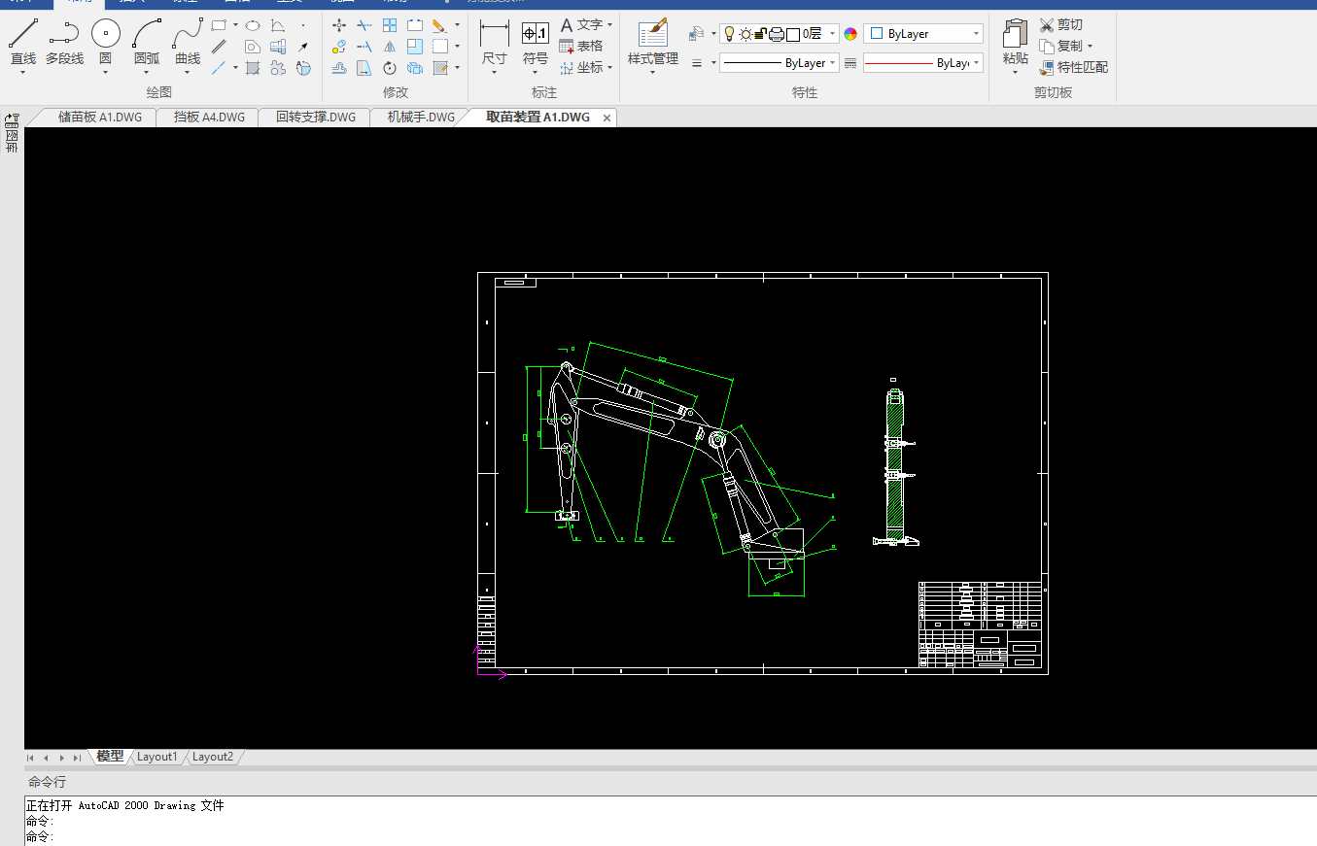Click the 复制 copy button

(x=1060, y=46)
